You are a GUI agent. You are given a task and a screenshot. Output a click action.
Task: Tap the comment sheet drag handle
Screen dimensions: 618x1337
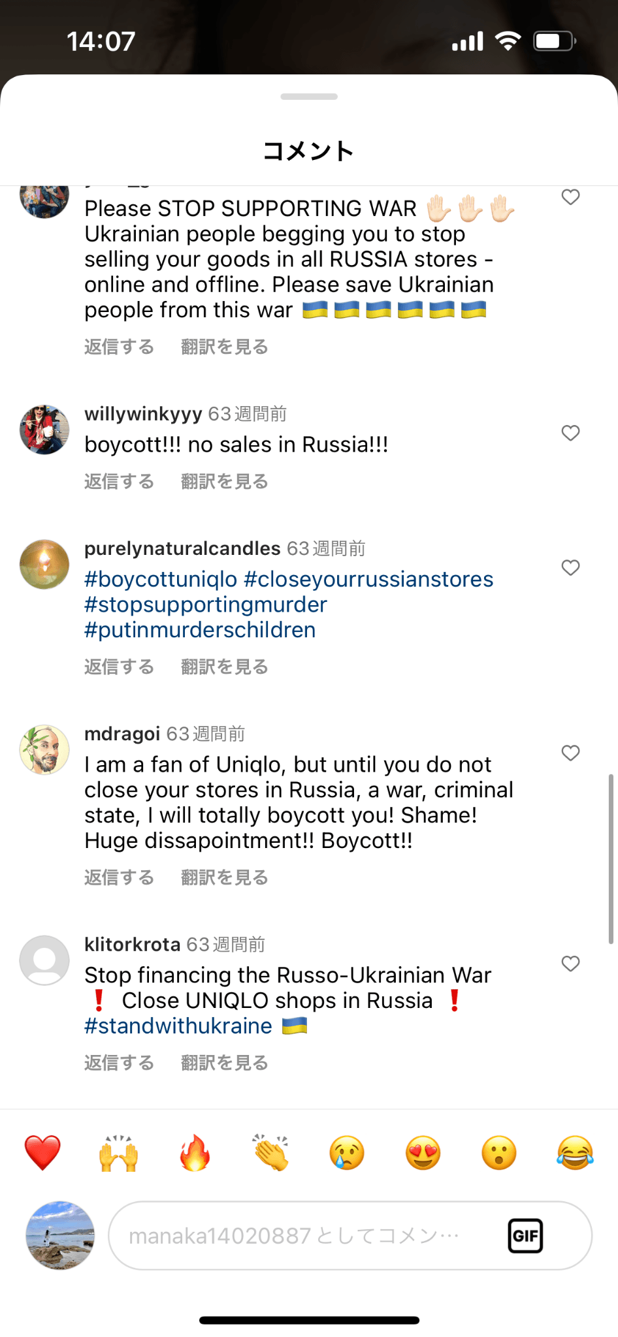point(309,97)
